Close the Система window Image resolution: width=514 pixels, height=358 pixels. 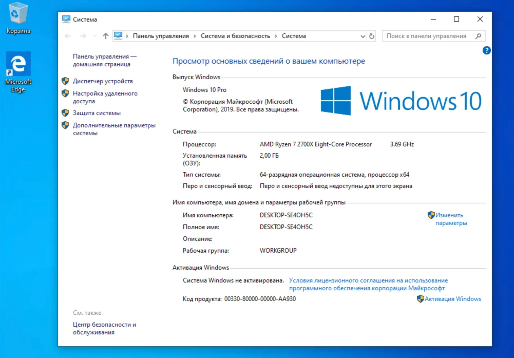pos(480,19)
